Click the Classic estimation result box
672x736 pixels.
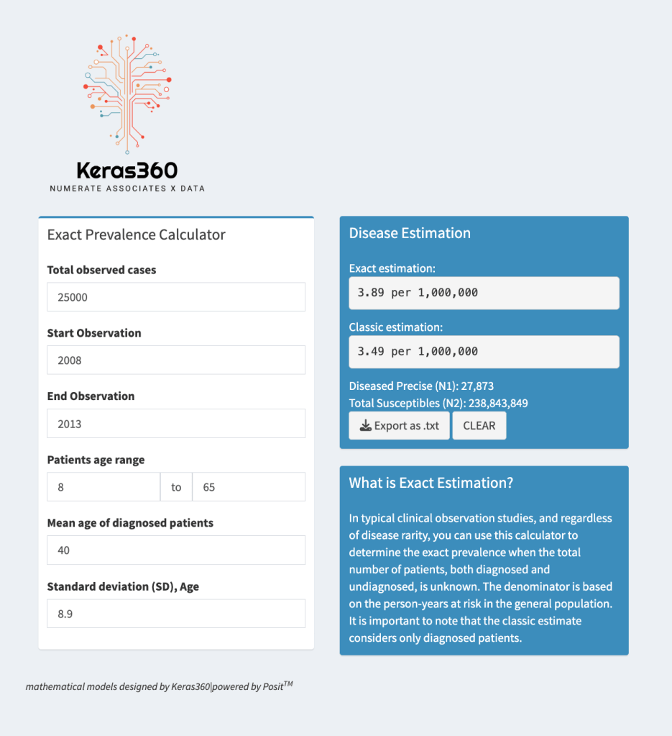click(x=484, y=352)
